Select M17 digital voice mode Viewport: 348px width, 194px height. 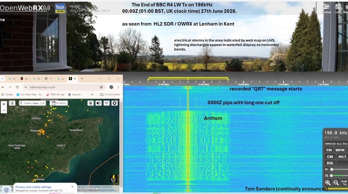click(x=342, y=157)
